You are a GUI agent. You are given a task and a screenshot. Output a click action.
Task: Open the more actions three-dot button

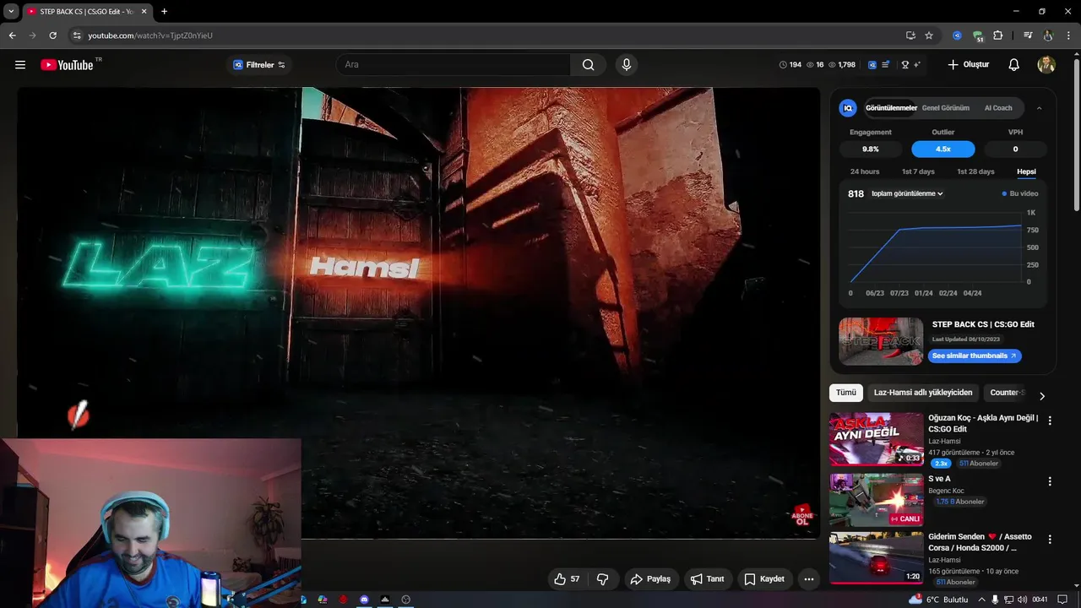[809, 579]
